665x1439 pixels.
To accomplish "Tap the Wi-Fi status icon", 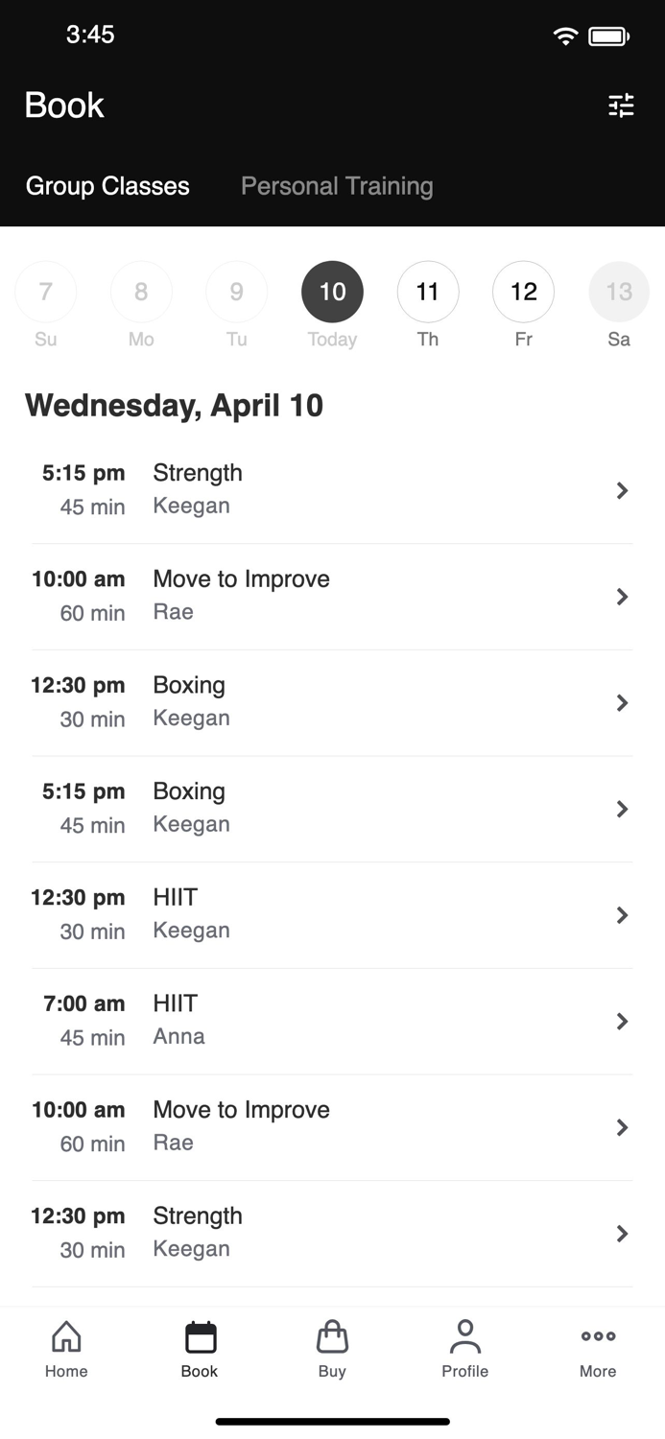I will [x=565, y=36].
